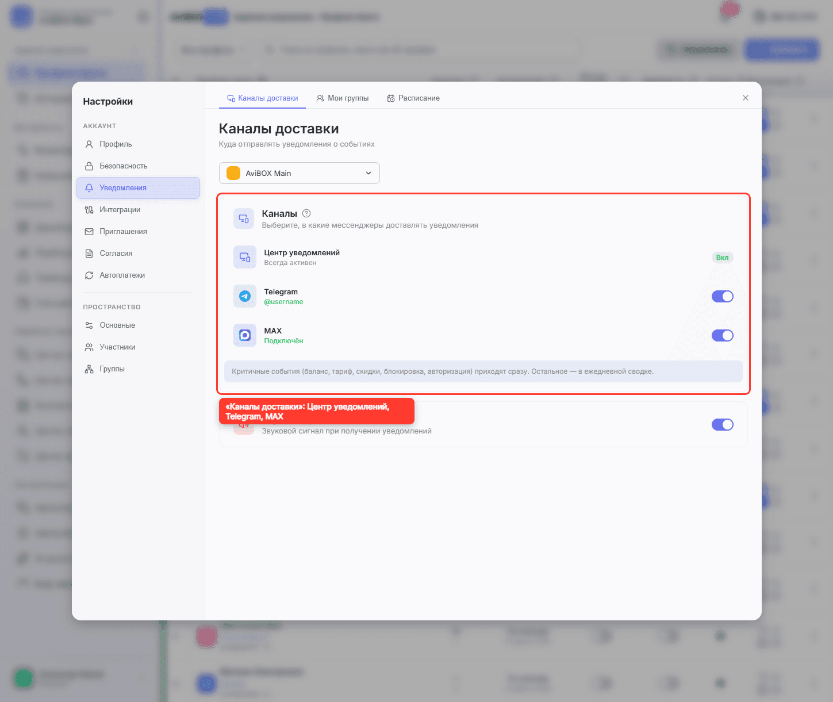This screenshot has height=702, width=833.
Task: Turn off the MAX channel toggle
Action: pyautogui.click(x=723, y=335)
